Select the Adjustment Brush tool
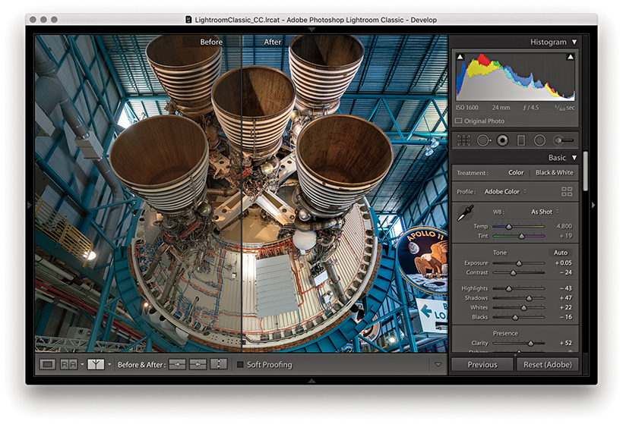 (564, 140)
